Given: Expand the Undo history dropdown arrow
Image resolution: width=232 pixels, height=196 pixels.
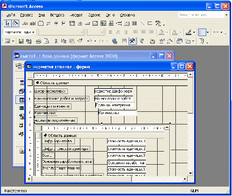Looking at the screenshot, I should point(95,41).
